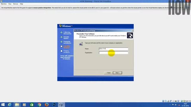Click the Preparing installation step
The image size is (191, 107).
(x=66, y=42)
